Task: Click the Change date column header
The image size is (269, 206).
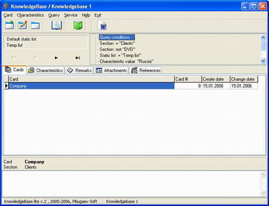Action: pyautogui.click(x=244, y=79)
